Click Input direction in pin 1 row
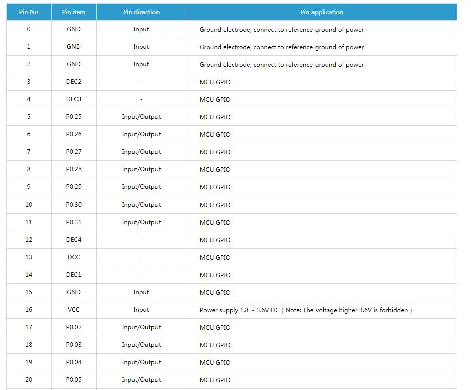 click(x=141, y=47)
